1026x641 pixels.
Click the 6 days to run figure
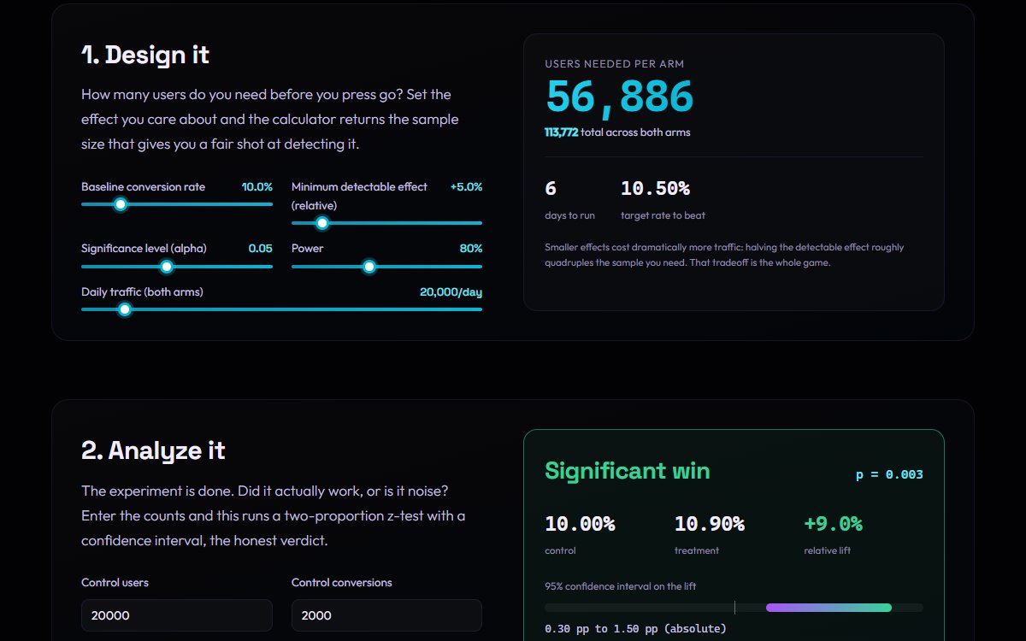[x=551, y=188]
